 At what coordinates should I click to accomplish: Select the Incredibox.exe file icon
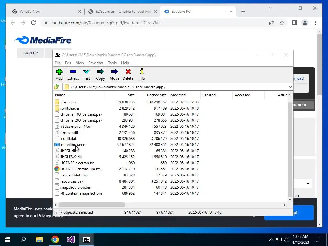(57, 144)
